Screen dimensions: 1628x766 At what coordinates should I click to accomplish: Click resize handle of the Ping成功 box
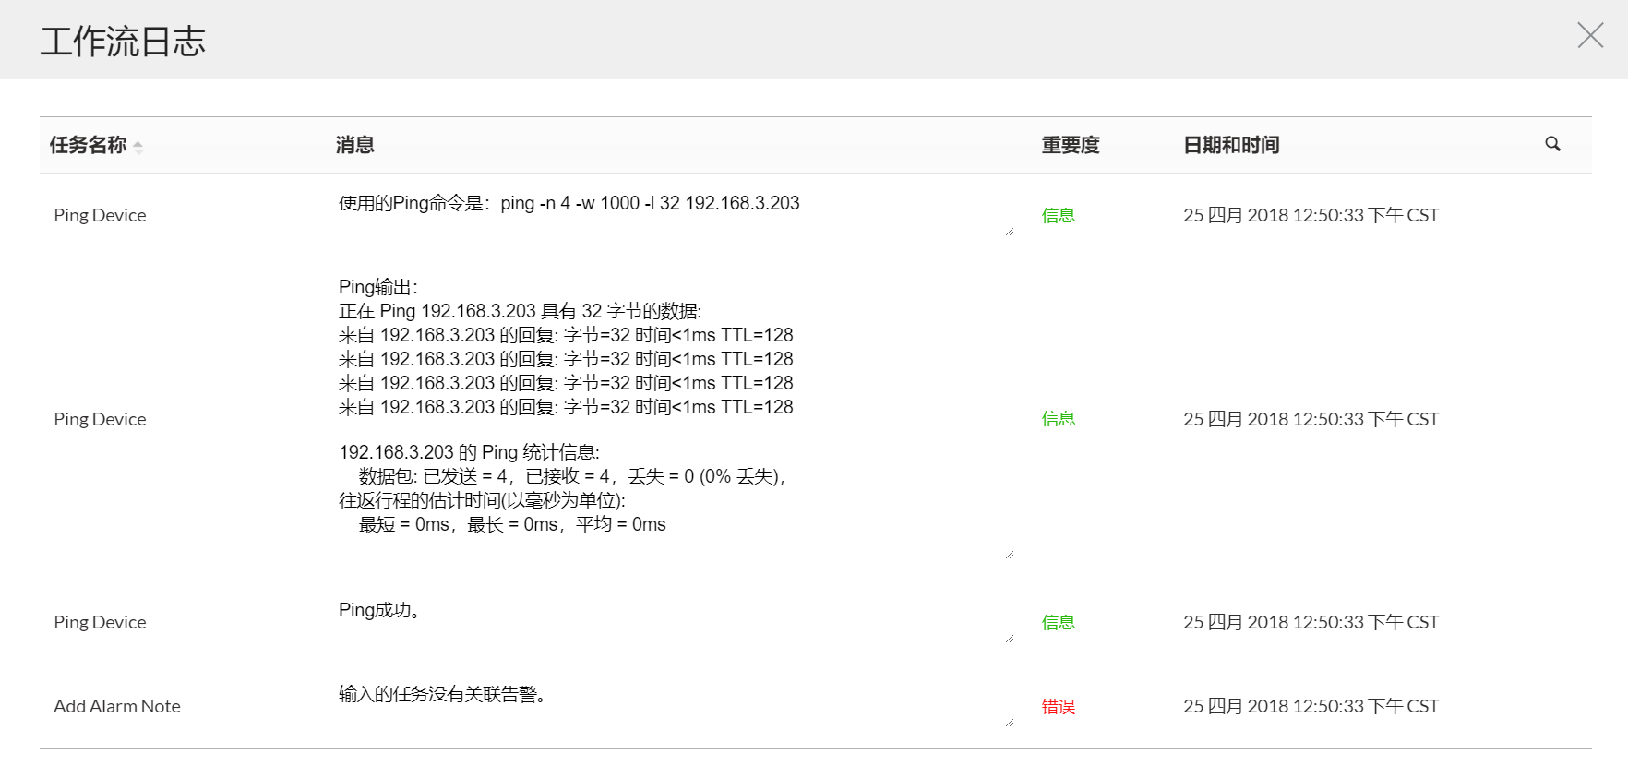click(x=1010, y=639)
